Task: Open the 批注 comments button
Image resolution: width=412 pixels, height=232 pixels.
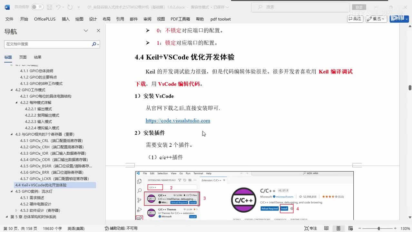Action: pos(355,19)
